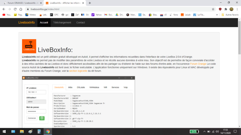Follow the Forum Orange link
This screenshot has height=135, width=241.
[x=198, y=64]
